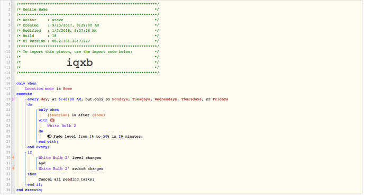Click the "end execute;" statement
Image resolution: width=365 pixels, height=196 pixels.
pos(29,190)
